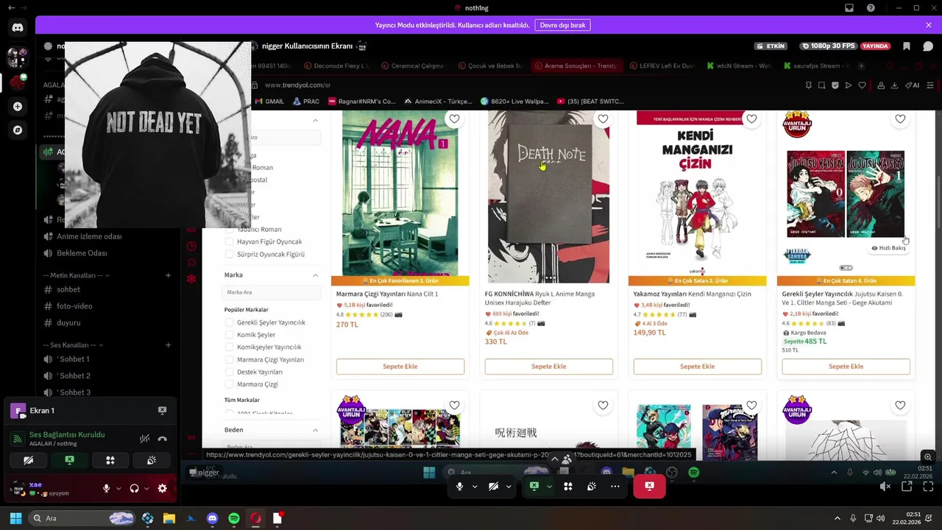Check the Destek Yayınları brand checkbox
942x530 pixels.
coord(229,372)
